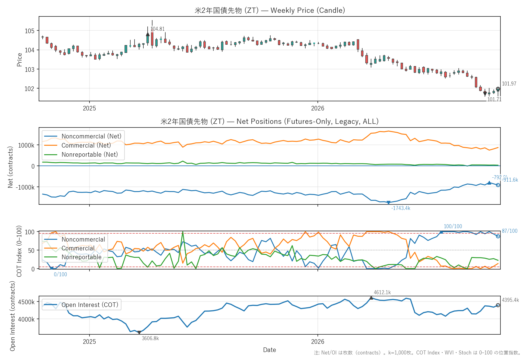Click the 102 tick on Price axis
Viewport: 526px width, 359px height.
30,89
